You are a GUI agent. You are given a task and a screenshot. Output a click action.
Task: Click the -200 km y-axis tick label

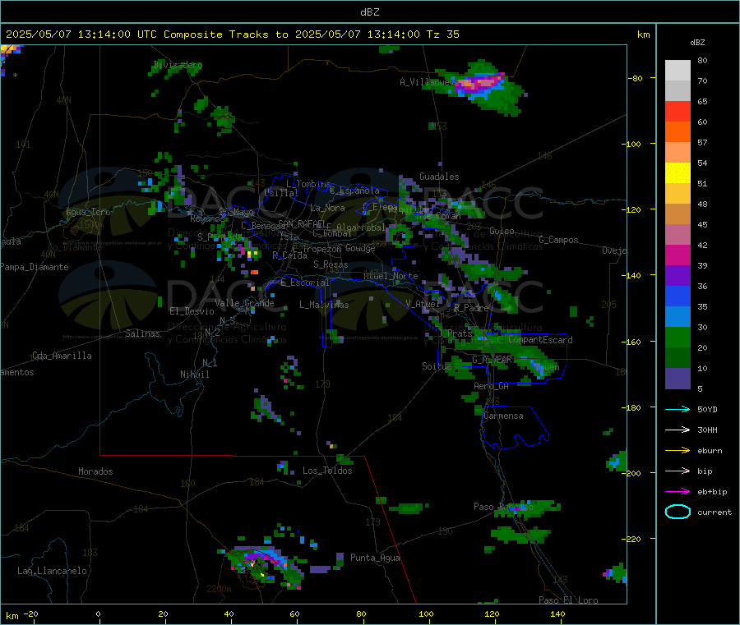point(631,473)
